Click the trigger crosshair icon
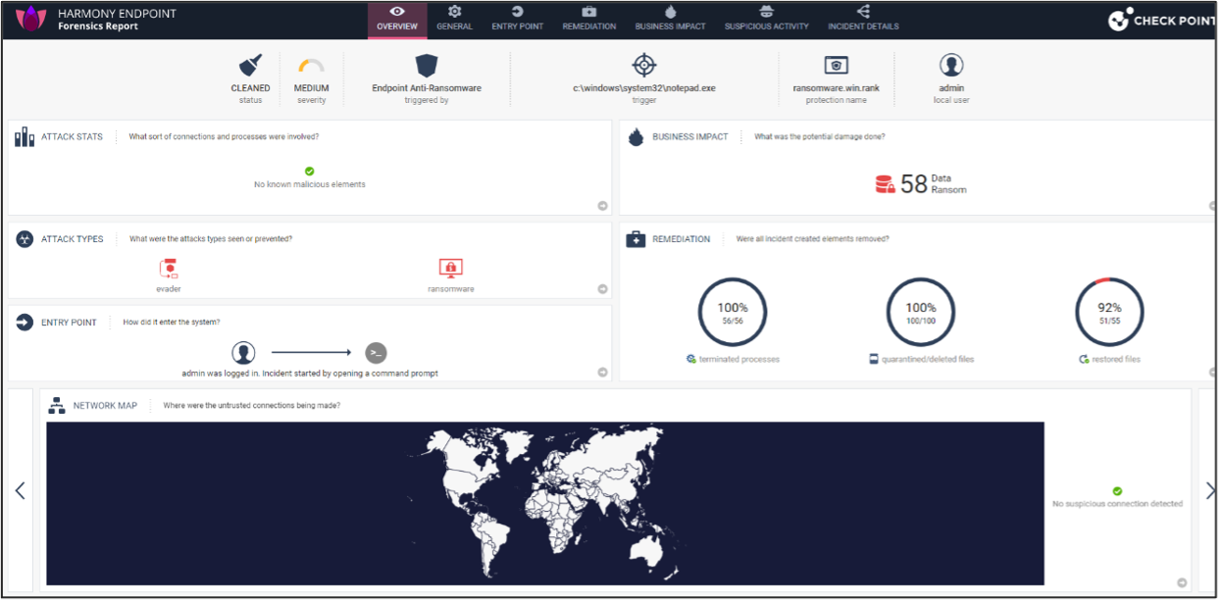 coord(644,65)
